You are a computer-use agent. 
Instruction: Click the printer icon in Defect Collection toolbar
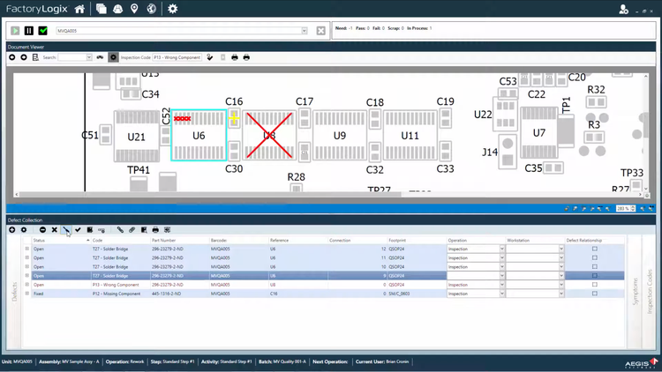[155, 230]
